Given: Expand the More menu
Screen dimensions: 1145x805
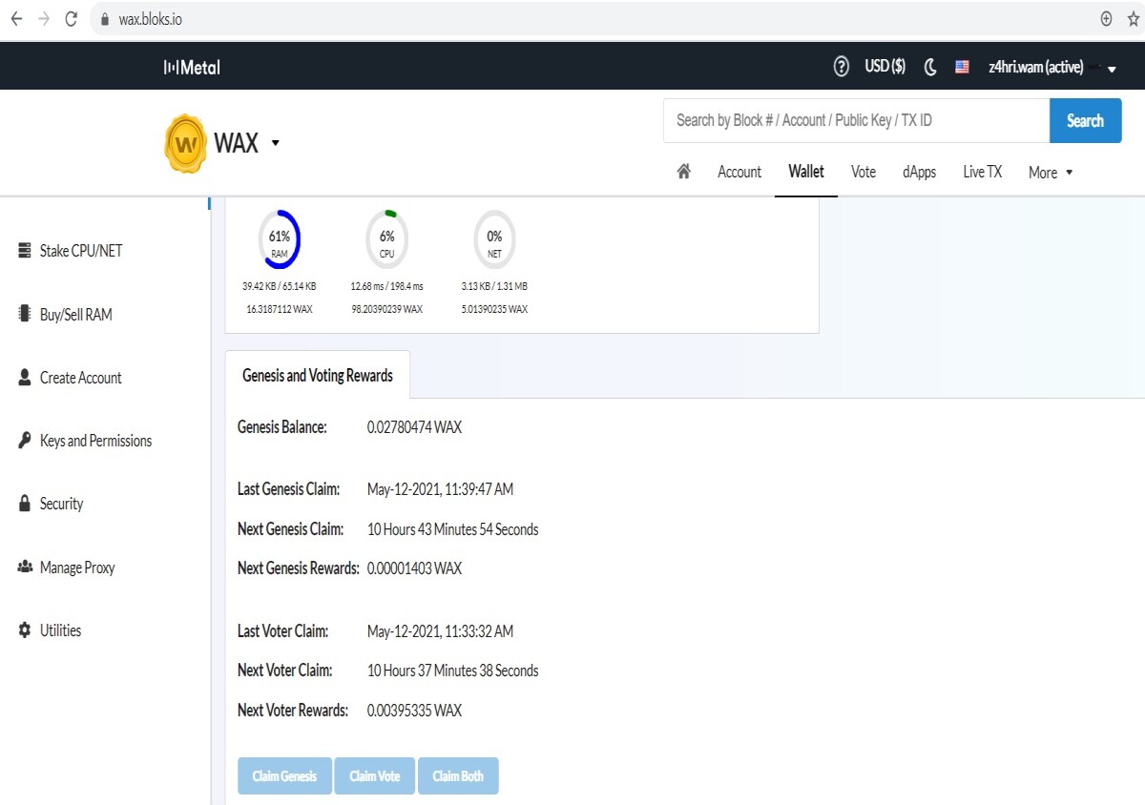Looking at the screenshot, I should coord(1051,173).
